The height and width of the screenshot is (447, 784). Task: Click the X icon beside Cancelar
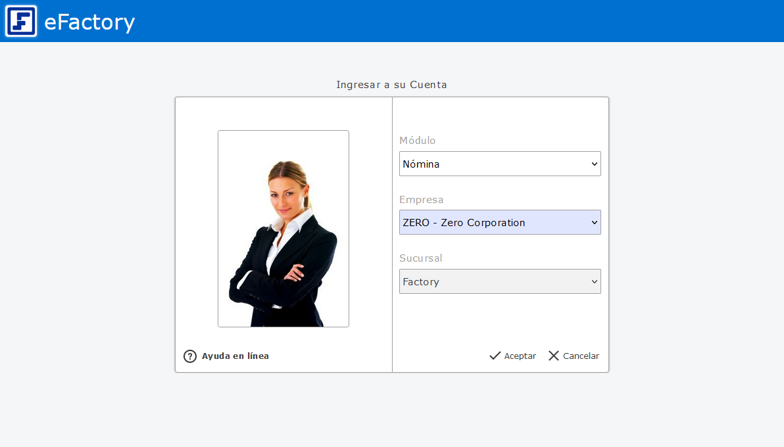(x=554, y=356)
